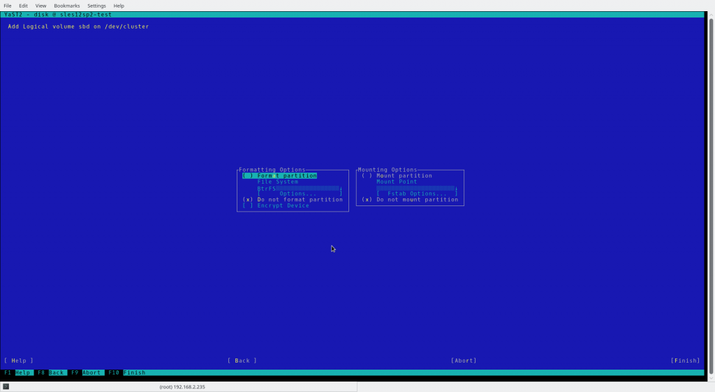This screenshot has width=715, height=392.
Task: Click the [Abort] button
Action: tap(464, 361)
